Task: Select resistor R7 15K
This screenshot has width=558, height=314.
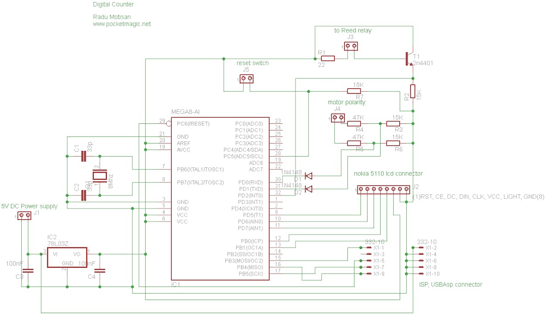Action: tap(354, 91)
